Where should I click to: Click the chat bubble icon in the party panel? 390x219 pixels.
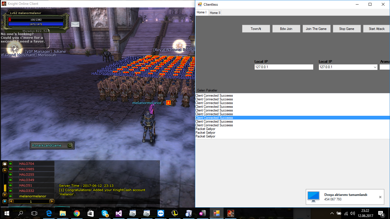click(5, 164)
